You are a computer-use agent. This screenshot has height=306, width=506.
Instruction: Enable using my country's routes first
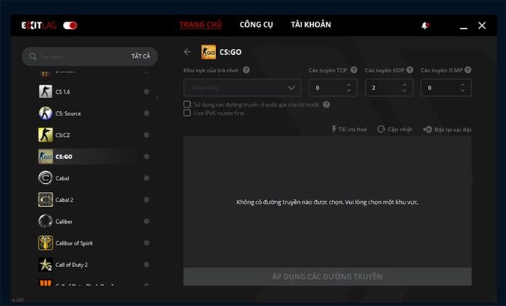(x=186, y=105)
